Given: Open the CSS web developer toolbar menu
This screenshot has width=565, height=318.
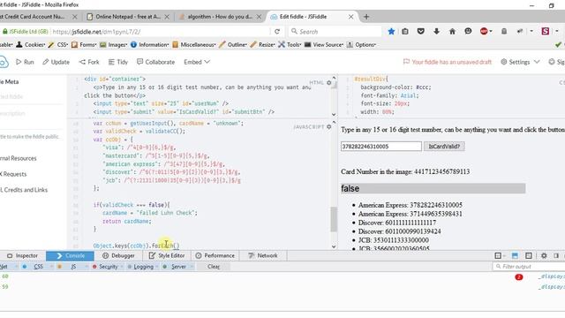Looking at the screenshot, I should coord(58,45).
